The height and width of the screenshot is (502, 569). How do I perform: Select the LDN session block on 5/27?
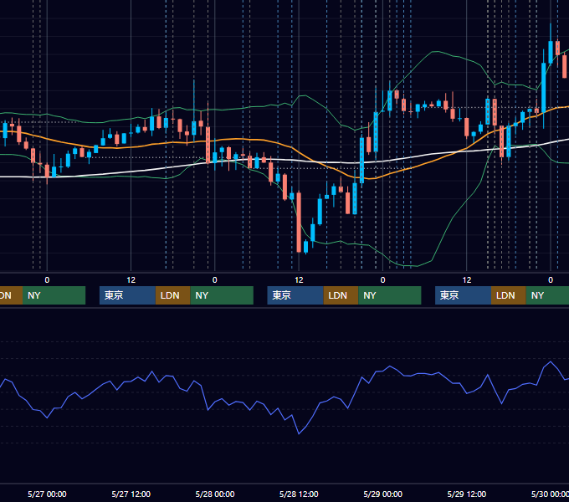click(x=172, y=295)
